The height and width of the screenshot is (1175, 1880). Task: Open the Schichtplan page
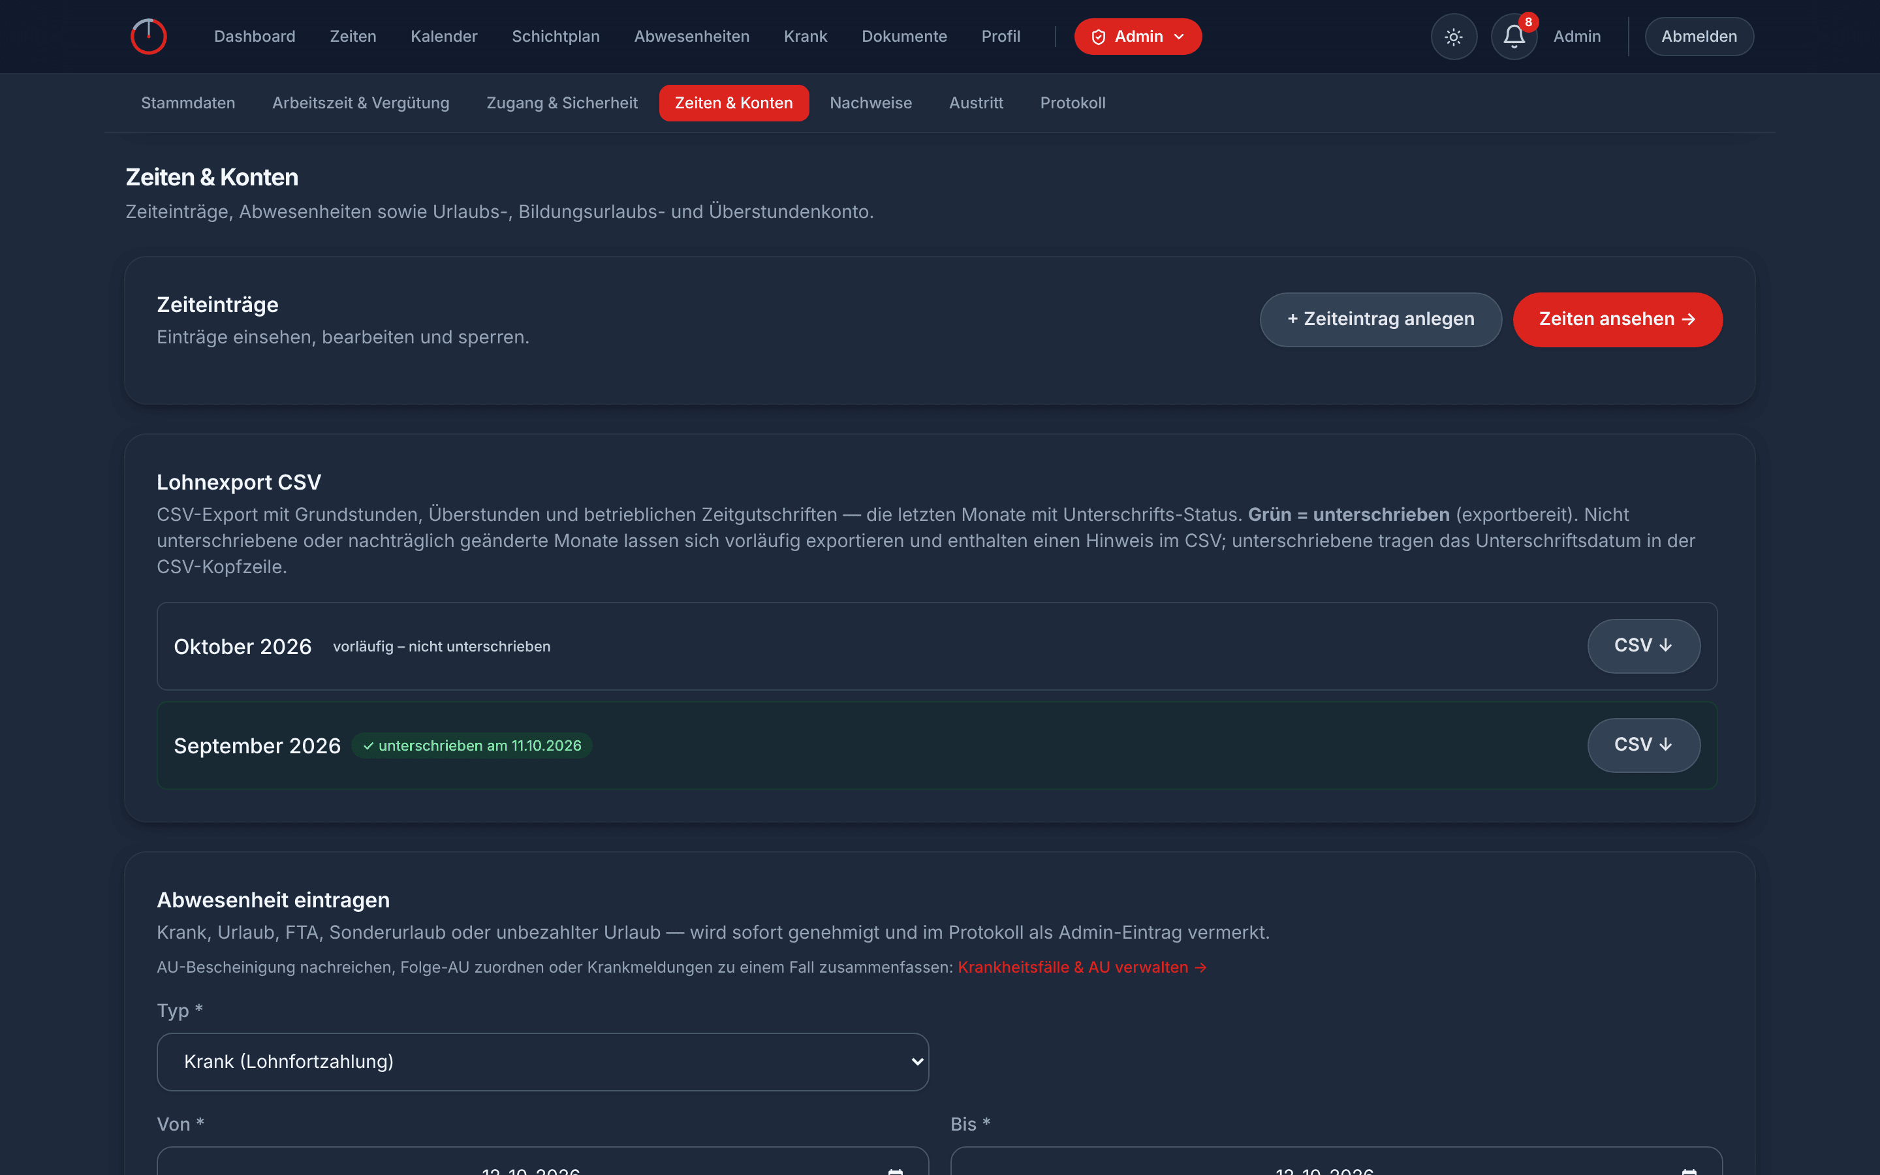pyautogui.click(x=556, y=37)
